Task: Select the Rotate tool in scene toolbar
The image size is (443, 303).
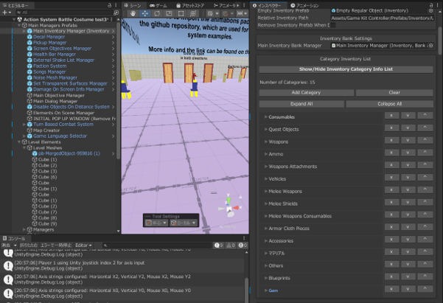Action: pyautogui.click(x=157, y=13)
